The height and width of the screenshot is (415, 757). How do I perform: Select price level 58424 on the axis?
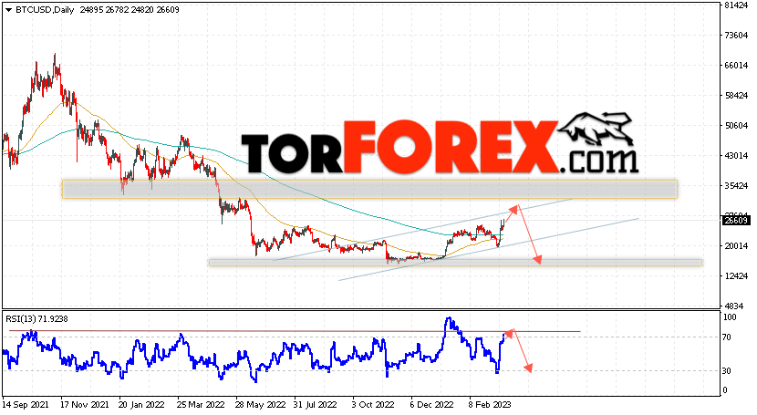pos(736,95)
